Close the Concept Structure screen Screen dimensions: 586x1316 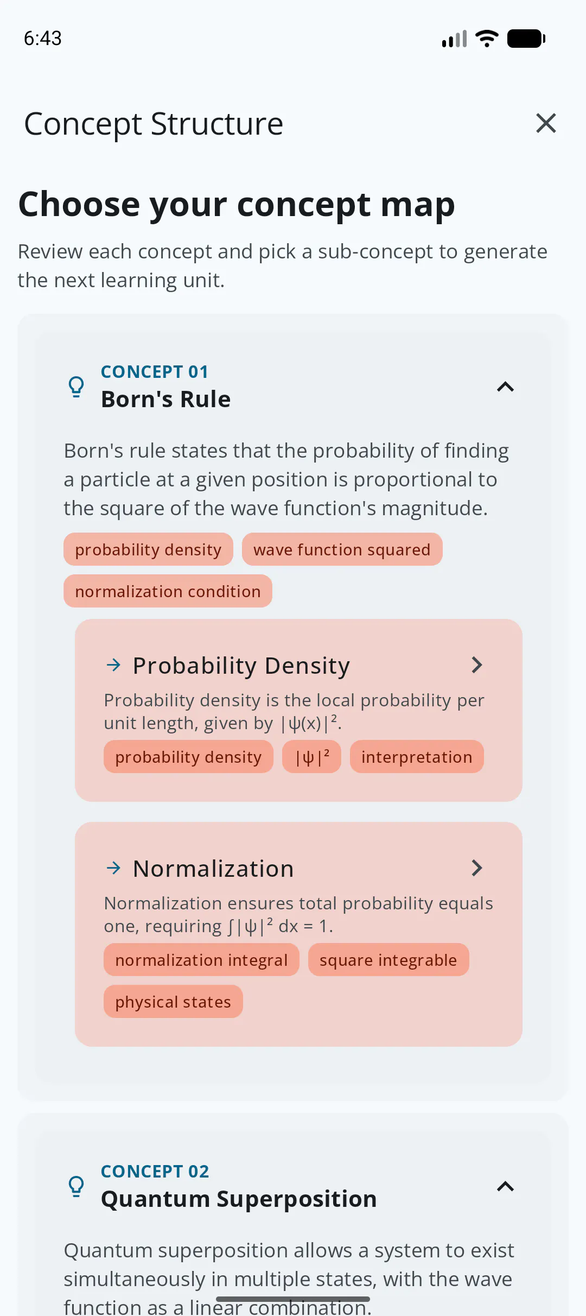[x=546, y=123]
